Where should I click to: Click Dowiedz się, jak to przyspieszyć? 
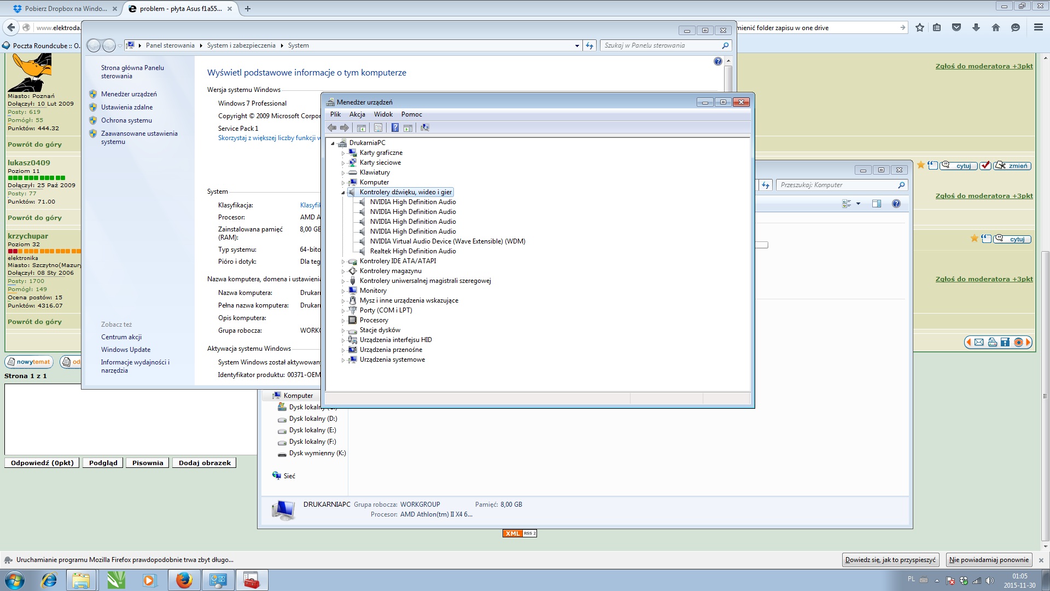[890, 560]
